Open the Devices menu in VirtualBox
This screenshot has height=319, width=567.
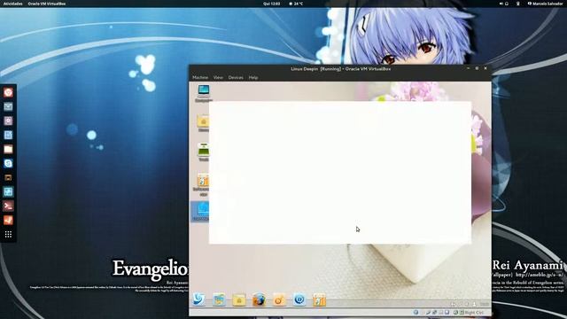236,77
